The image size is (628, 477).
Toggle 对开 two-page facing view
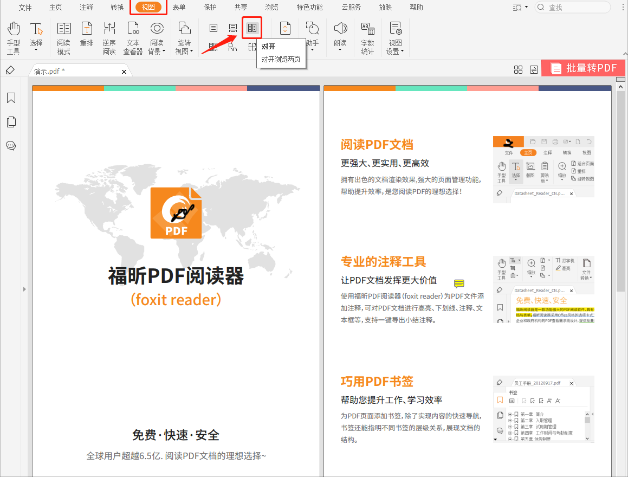tap(252, 28)
